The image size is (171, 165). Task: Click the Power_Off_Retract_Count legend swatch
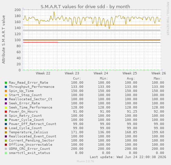coord(6,124)
